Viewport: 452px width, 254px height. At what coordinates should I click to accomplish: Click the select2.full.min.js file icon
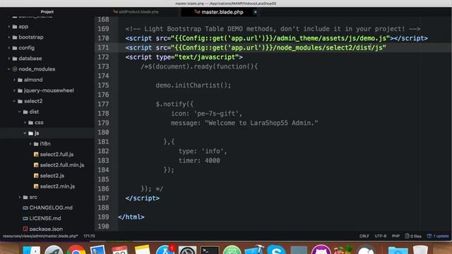[x=36, y=165]
